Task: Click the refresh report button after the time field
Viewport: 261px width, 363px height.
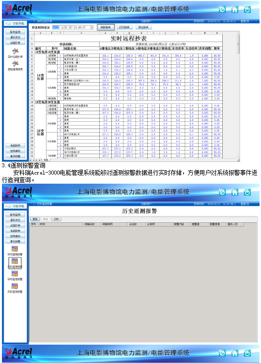Action: coord(106,28)
